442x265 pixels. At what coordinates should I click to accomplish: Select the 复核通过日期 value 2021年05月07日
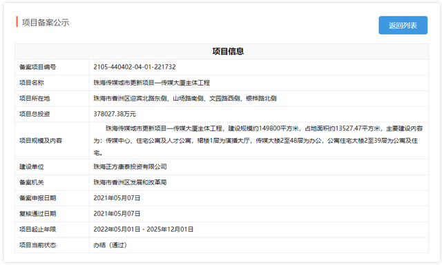pos(117,214)
